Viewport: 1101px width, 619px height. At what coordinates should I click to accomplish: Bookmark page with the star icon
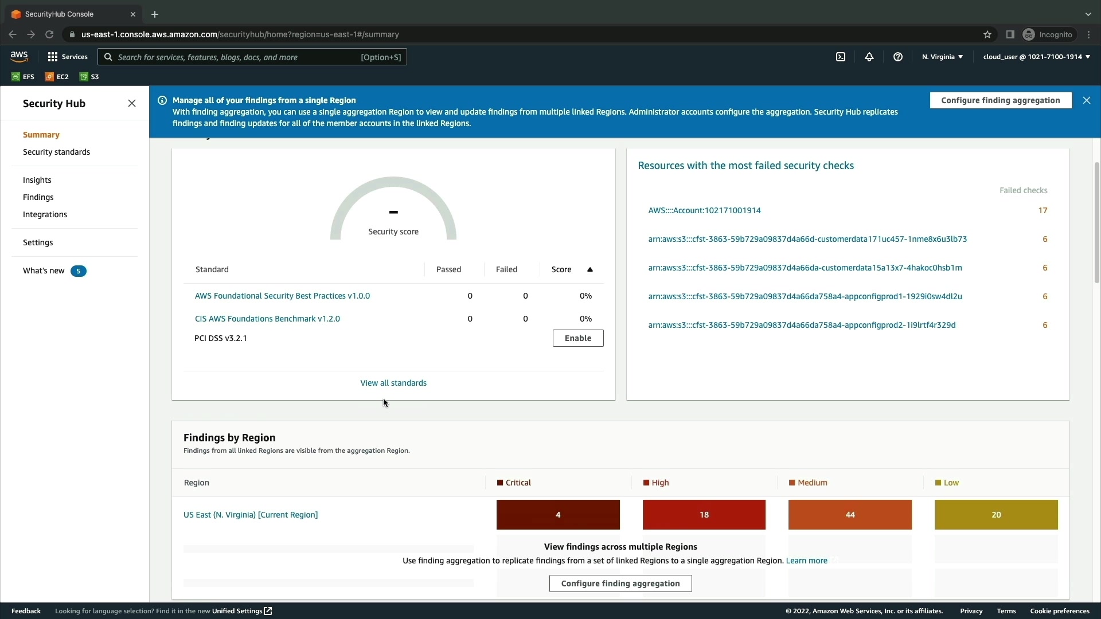coord(987,34)
